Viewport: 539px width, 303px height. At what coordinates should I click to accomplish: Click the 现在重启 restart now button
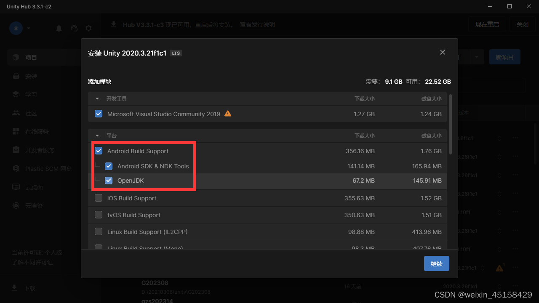pyautogui.click(x=487, y=24)
